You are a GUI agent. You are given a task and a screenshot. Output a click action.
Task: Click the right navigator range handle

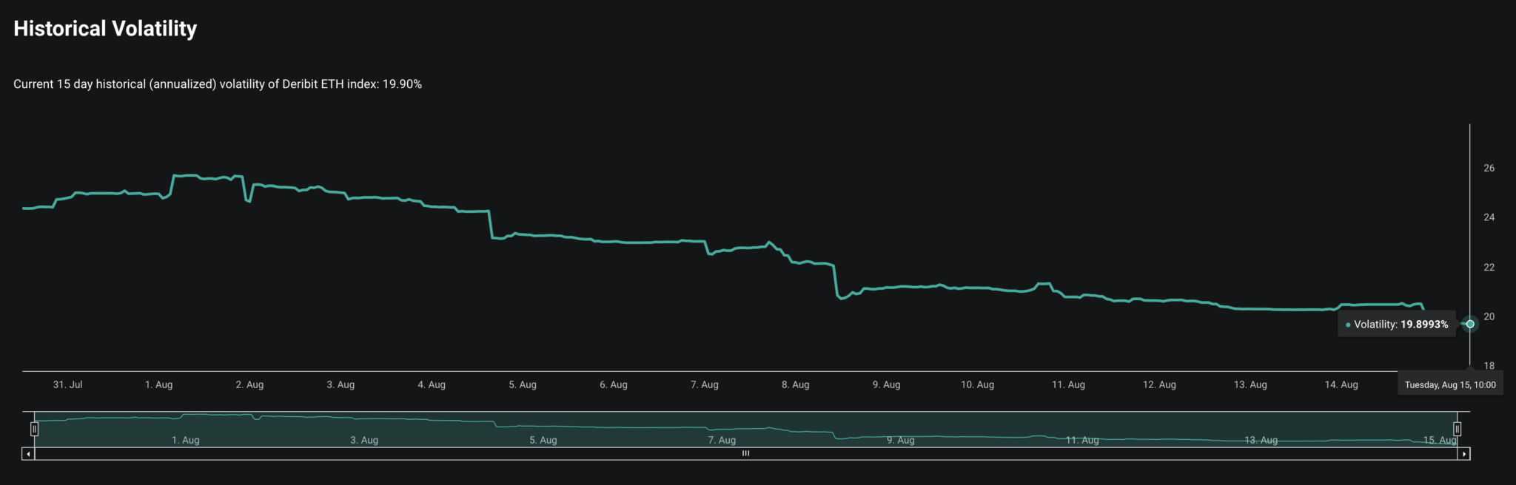point(1457,429)
